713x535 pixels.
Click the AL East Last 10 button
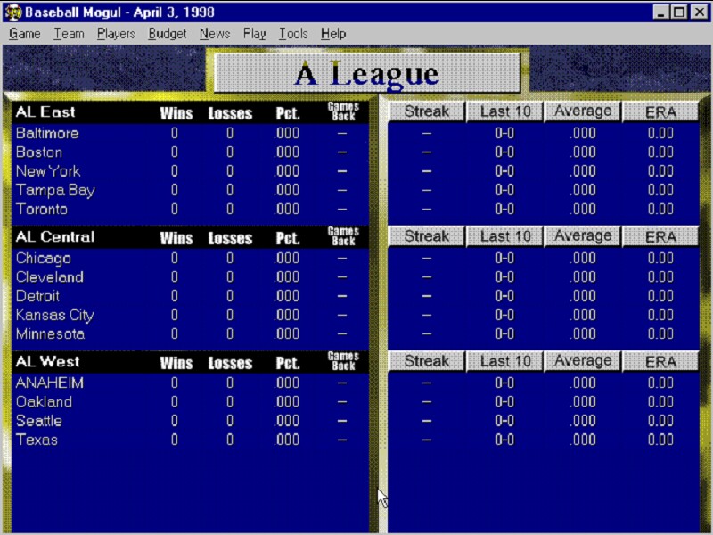coord(505,112)
